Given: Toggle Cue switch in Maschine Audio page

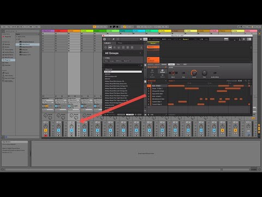Looking at the screenshot, I should (x=183, y=73).
